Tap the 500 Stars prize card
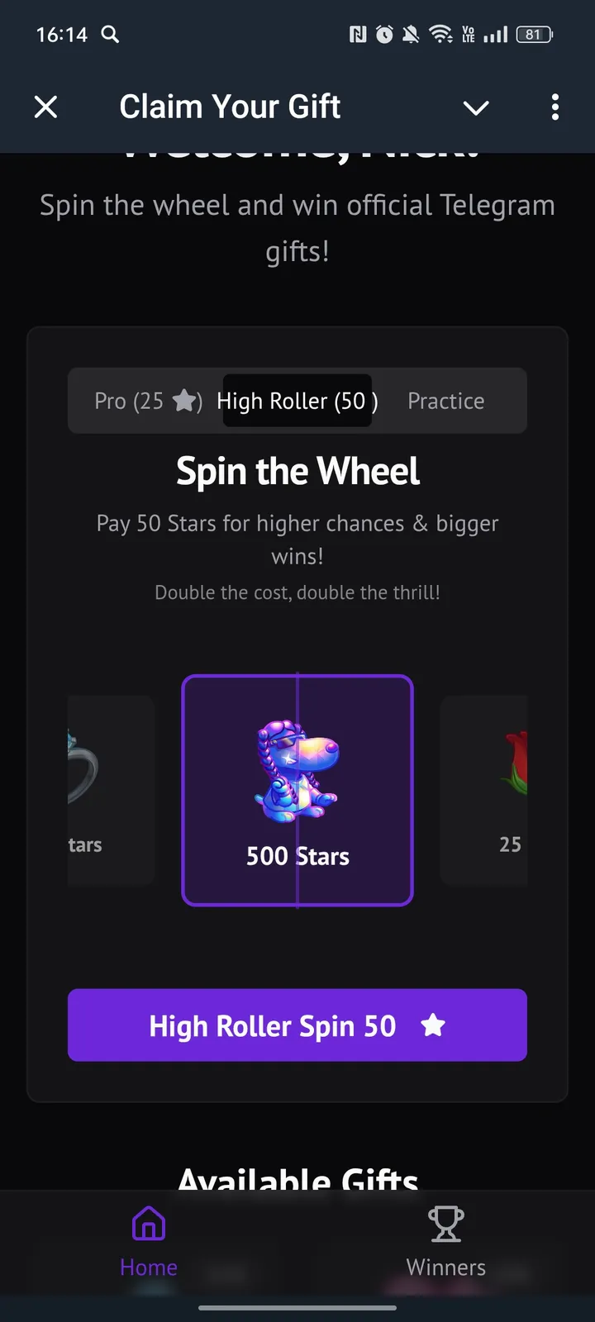 (297, 790)
